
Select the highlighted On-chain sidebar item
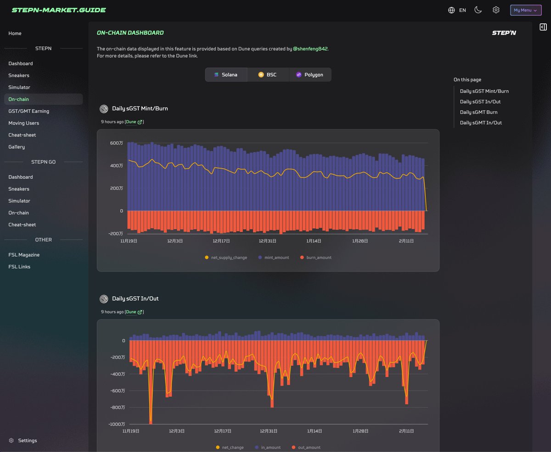44,99
